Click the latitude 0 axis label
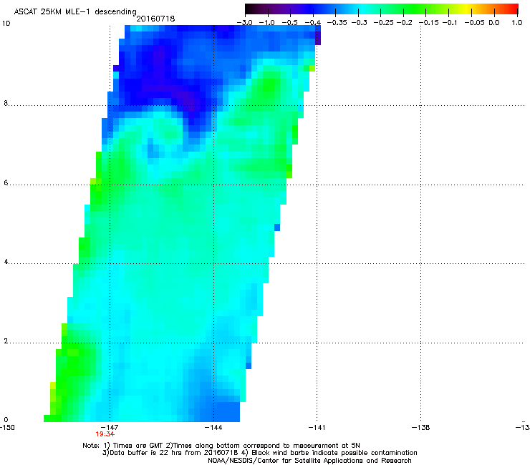The image size is (530, 465). (x=6, y=420)
